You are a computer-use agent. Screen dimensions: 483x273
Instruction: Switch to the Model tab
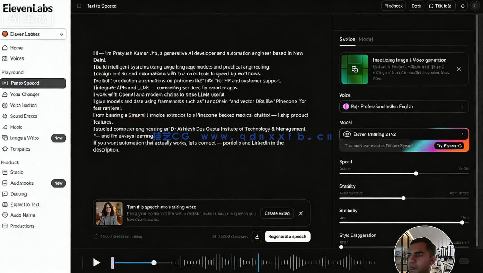click(x=366, y=39)
